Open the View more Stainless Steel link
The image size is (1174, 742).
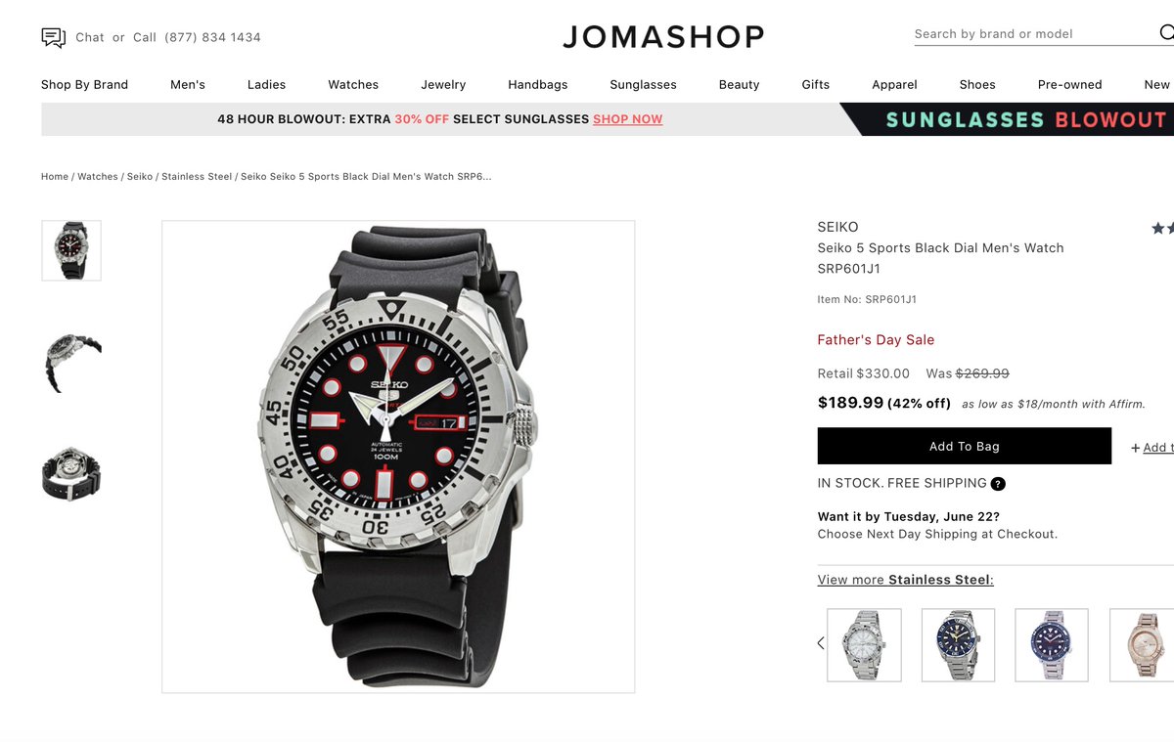(x=906, y=580)
